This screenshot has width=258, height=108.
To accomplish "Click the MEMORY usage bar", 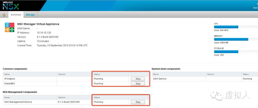I will click(236, 39).
